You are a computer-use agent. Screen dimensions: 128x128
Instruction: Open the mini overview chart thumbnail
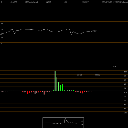[63, 123]
